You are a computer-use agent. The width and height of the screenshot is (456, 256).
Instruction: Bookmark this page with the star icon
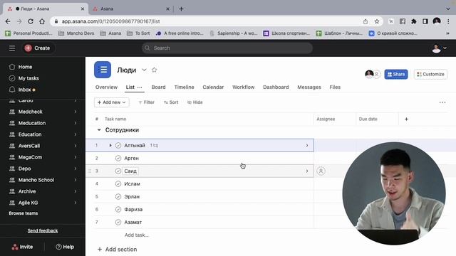377,21
